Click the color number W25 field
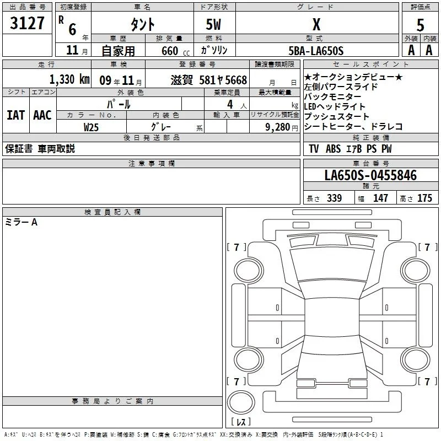This screenshot has width=441, height=441. coord(92,127)
